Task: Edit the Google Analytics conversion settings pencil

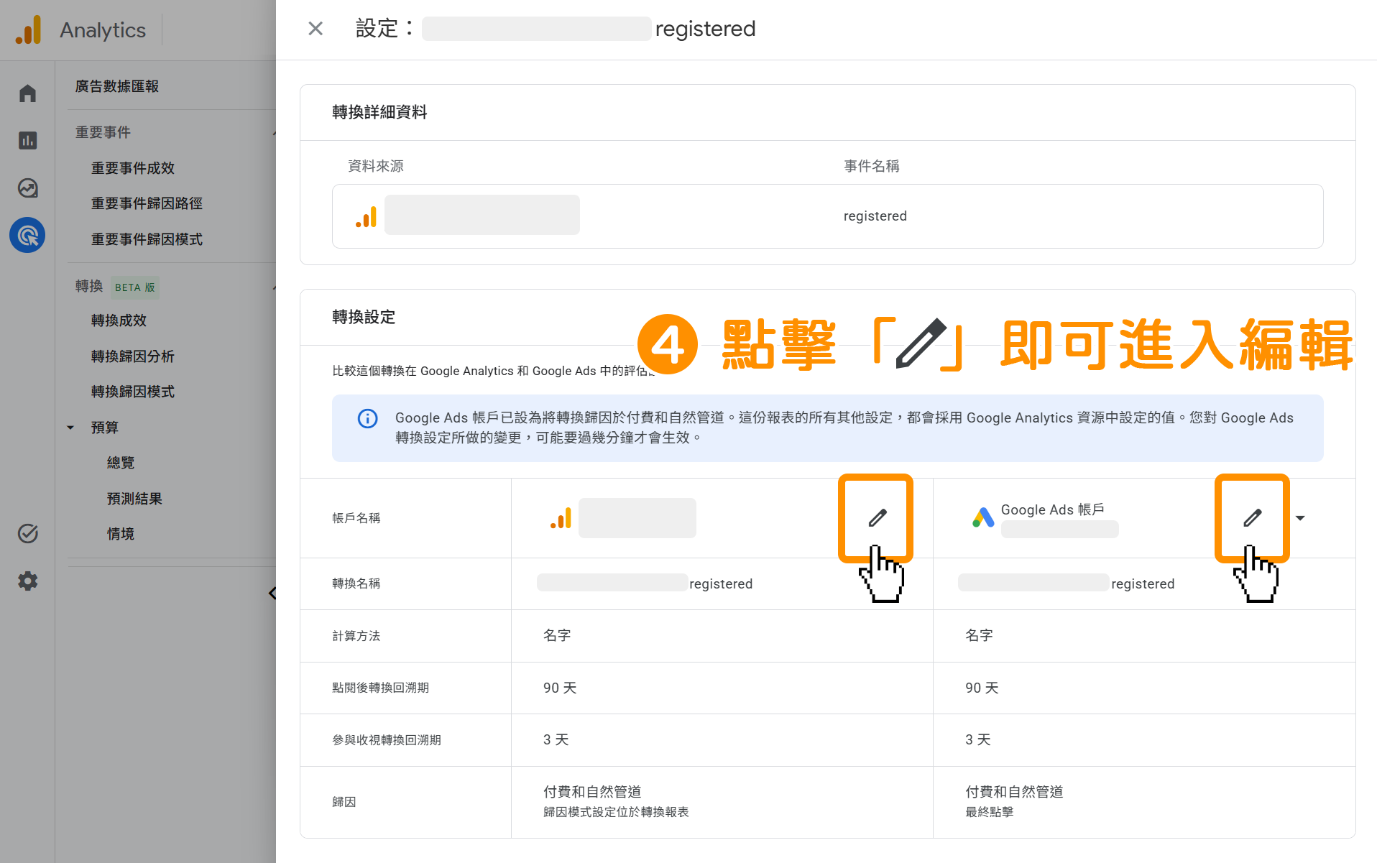Action: (877, 517)
